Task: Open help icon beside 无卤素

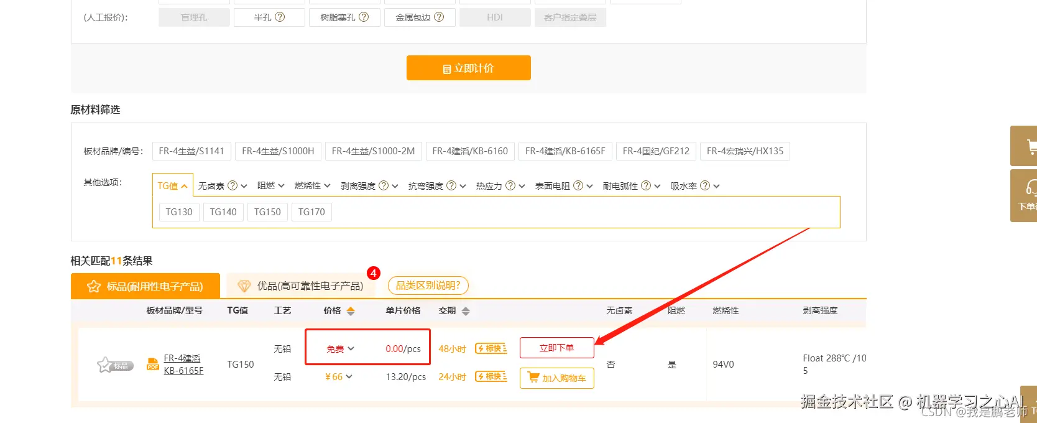Action: pyautogui.click(x=233, y=185)
